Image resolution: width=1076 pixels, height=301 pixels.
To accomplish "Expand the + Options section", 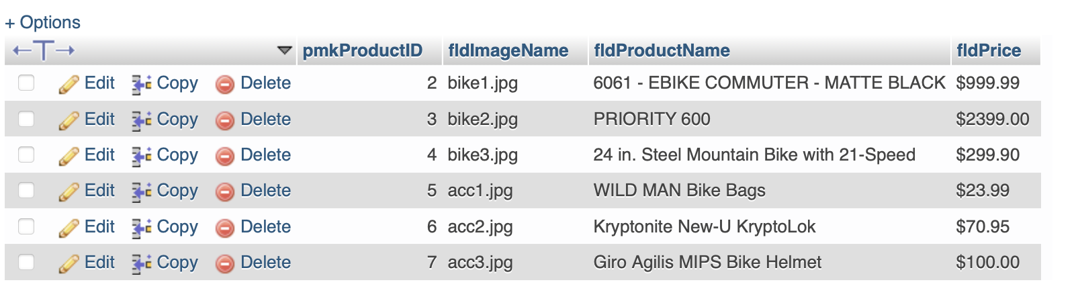I will click(x=43, y=22).
